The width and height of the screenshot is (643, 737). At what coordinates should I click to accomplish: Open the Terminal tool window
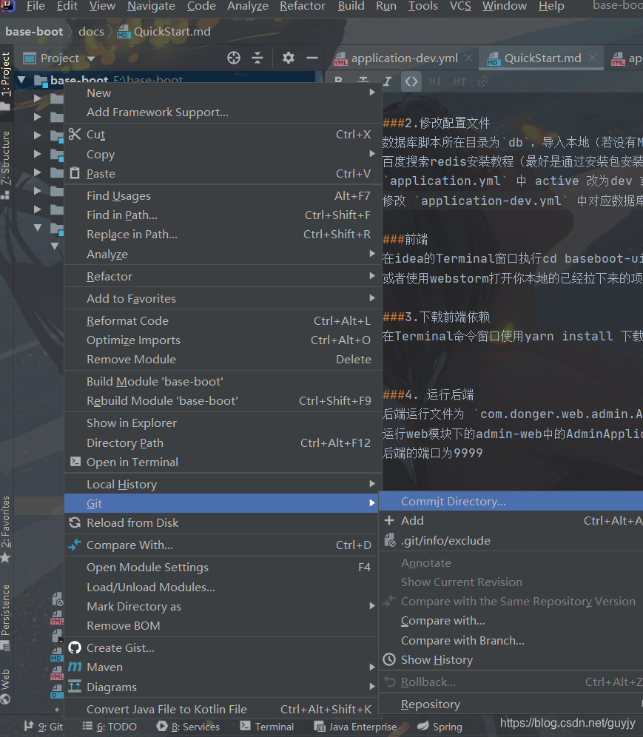(267, 727)
